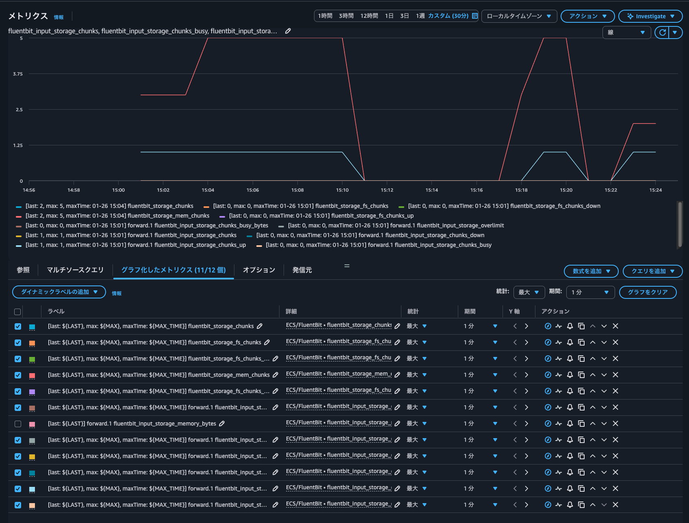Image resolution: width=689 pixels, height=523 pixels.
Task: Open the ローカルタイムゾーン dropdown
Action: click(519, 16)
